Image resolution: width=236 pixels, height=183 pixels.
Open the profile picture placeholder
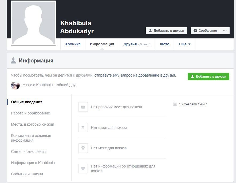[33, 23]
